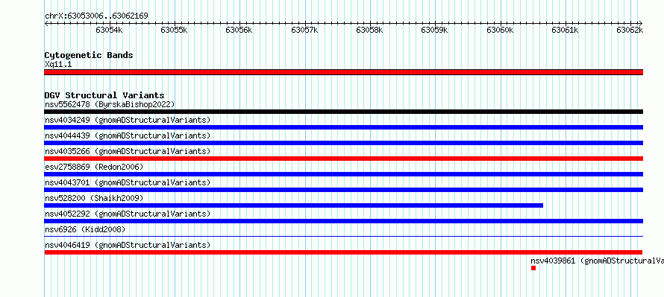
Task: Click the 63058k ruler label
Action: (x=370, y=30)
